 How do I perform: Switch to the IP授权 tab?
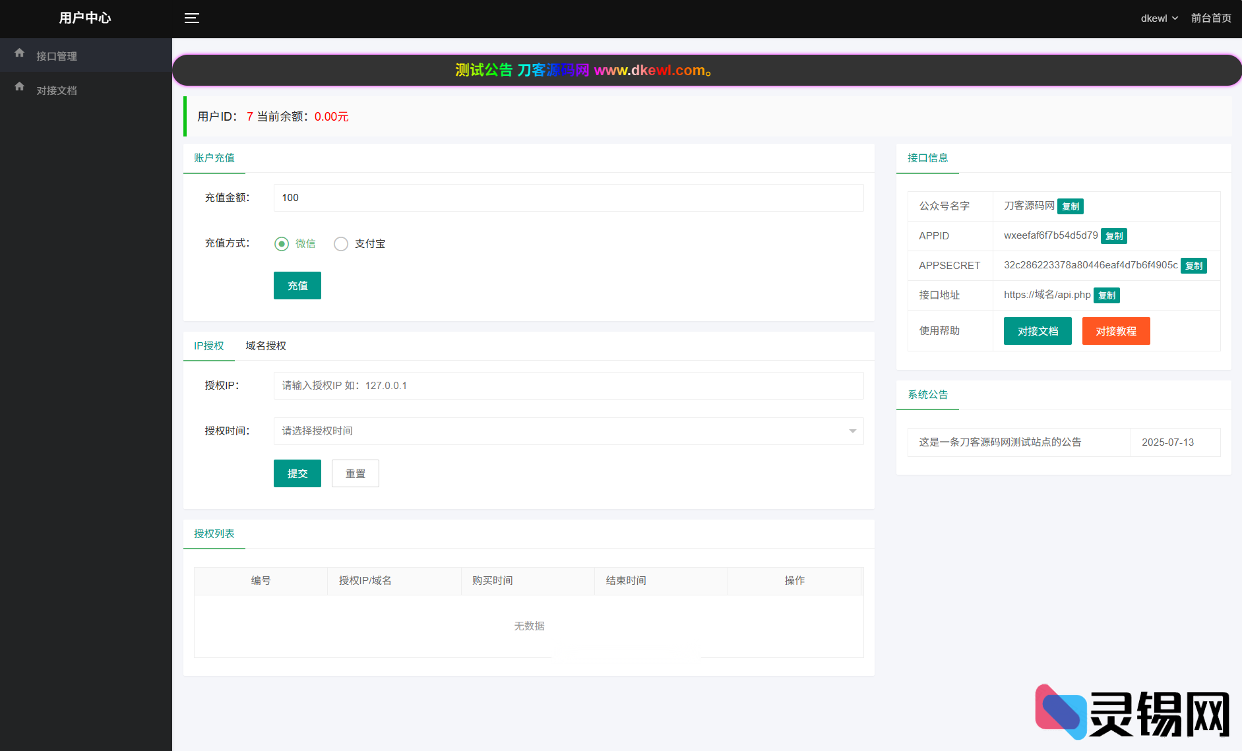[208, 345]
